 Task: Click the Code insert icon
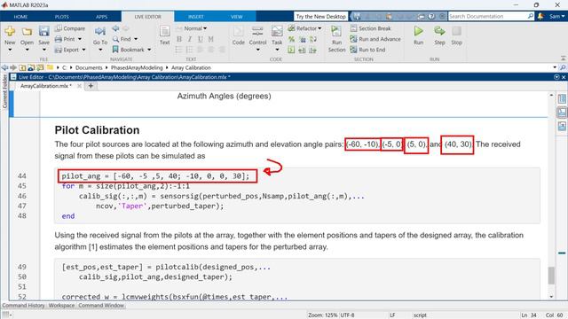(x=239, y=32)
